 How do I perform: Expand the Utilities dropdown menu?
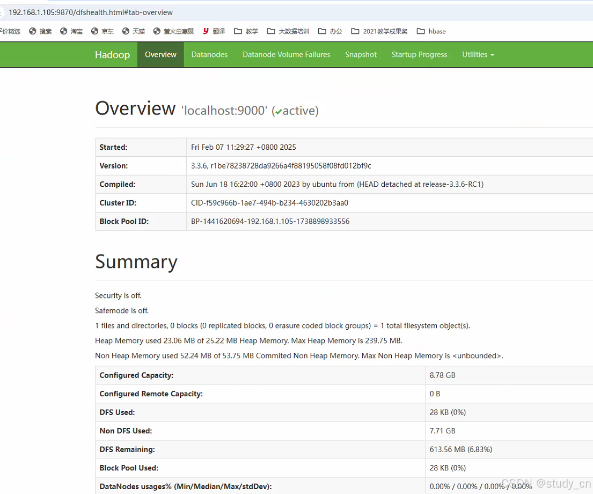point(478,55)
